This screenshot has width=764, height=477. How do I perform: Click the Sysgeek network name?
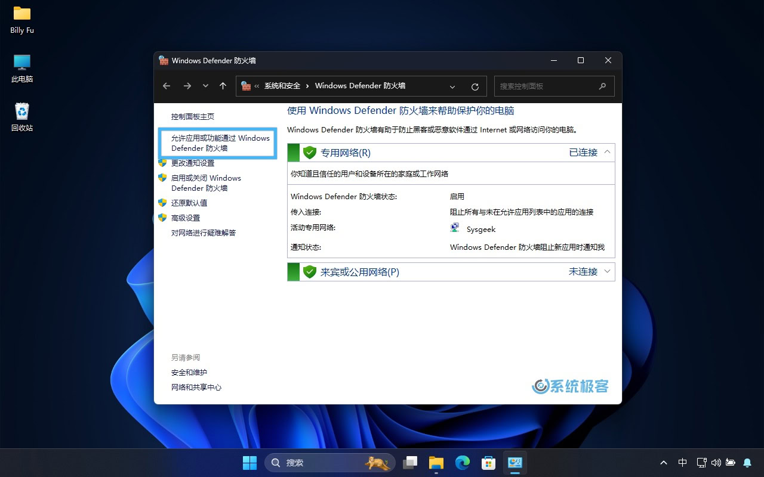click(481, 229)
